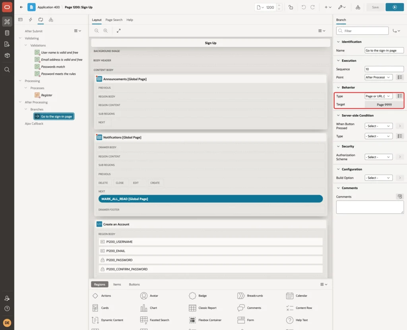407x330 pixels.
Task: Open Shared Components from the top toolbar
Action: tap(358, 7)
